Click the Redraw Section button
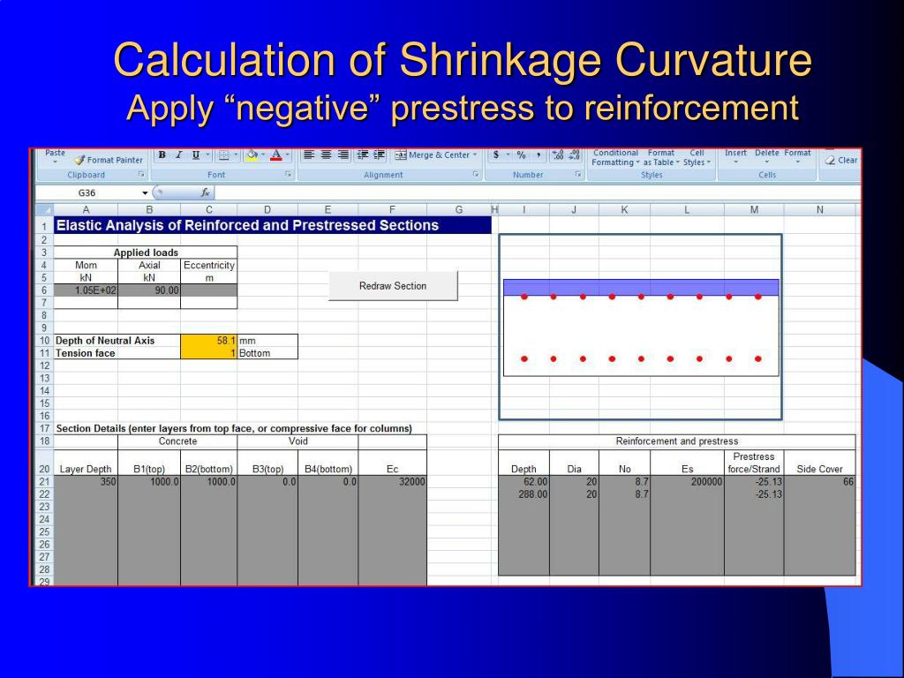The image size is (904, 678). coord(393,286)
